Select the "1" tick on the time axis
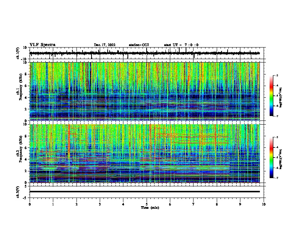Image resolution: width=297 pixels, height=229 pixels. (53, 204)
